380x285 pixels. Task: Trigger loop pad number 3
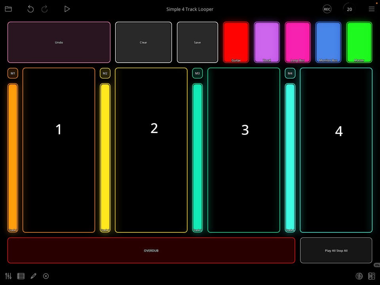click(244, 150)
